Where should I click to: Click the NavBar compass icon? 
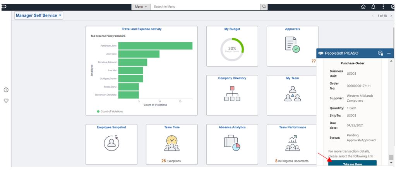(393, 7)
